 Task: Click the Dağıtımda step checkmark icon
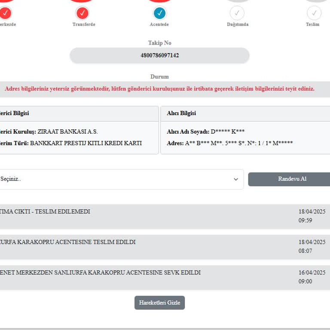point(237,13)
